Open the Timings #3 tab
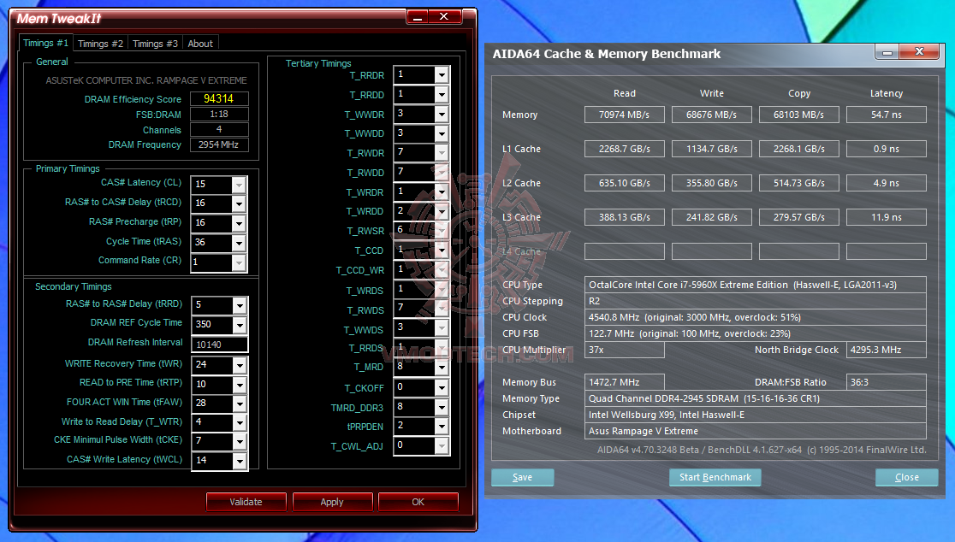The height and width of the screenshot is (542, 955). (x=155, y=44)
